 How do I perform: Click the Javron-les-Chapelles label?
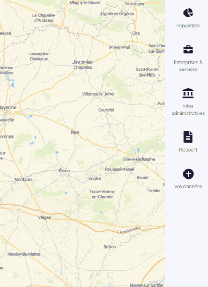click(83, 65)
